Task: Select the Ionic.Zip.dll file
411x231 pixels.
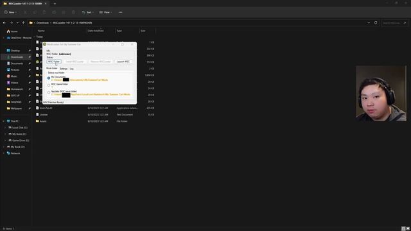Action: tap(44, 108)
